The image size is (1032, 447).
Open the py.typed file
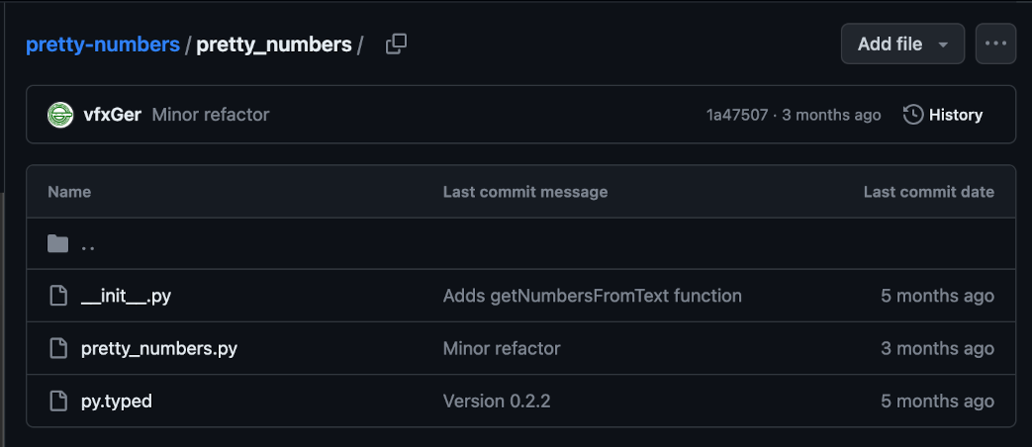(117, 401)
